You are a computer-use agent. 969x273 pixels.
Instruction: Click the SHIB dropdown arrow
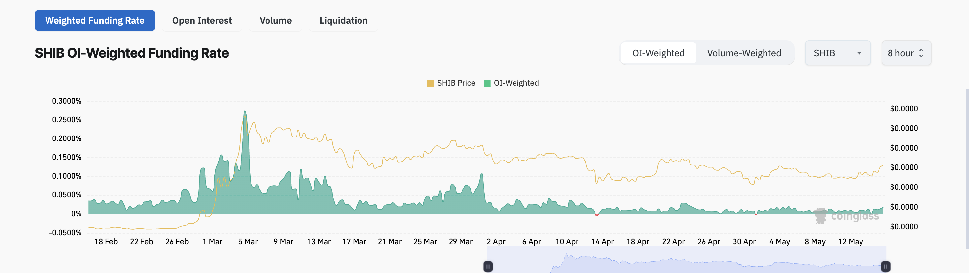pyautogui.click(x=859, y=53)
